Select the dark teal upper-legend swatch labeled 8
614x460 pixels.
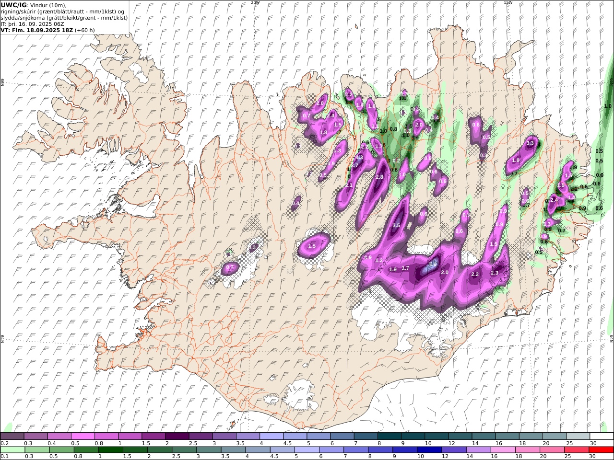(x=389, y=437)
